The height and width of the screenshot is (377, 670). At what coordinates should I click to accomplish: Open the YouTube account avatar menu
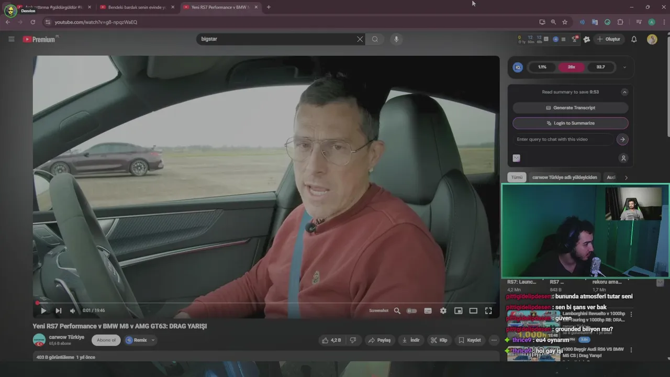pyautogui.click(x=652, y=39)
